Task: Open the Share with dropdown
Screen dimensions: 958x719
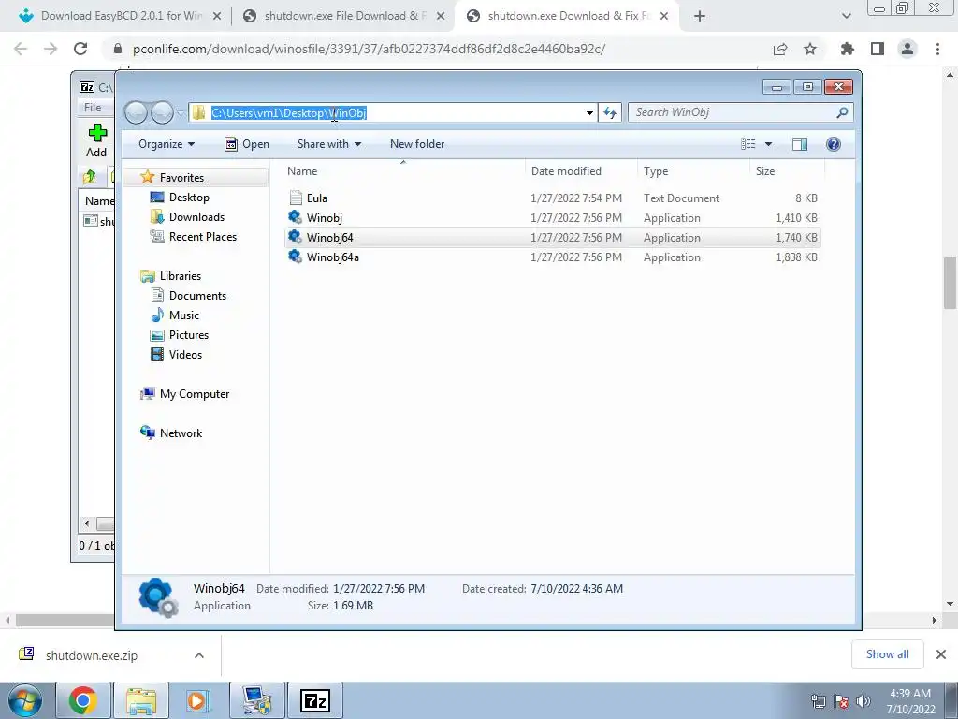Action: point(329,143)
